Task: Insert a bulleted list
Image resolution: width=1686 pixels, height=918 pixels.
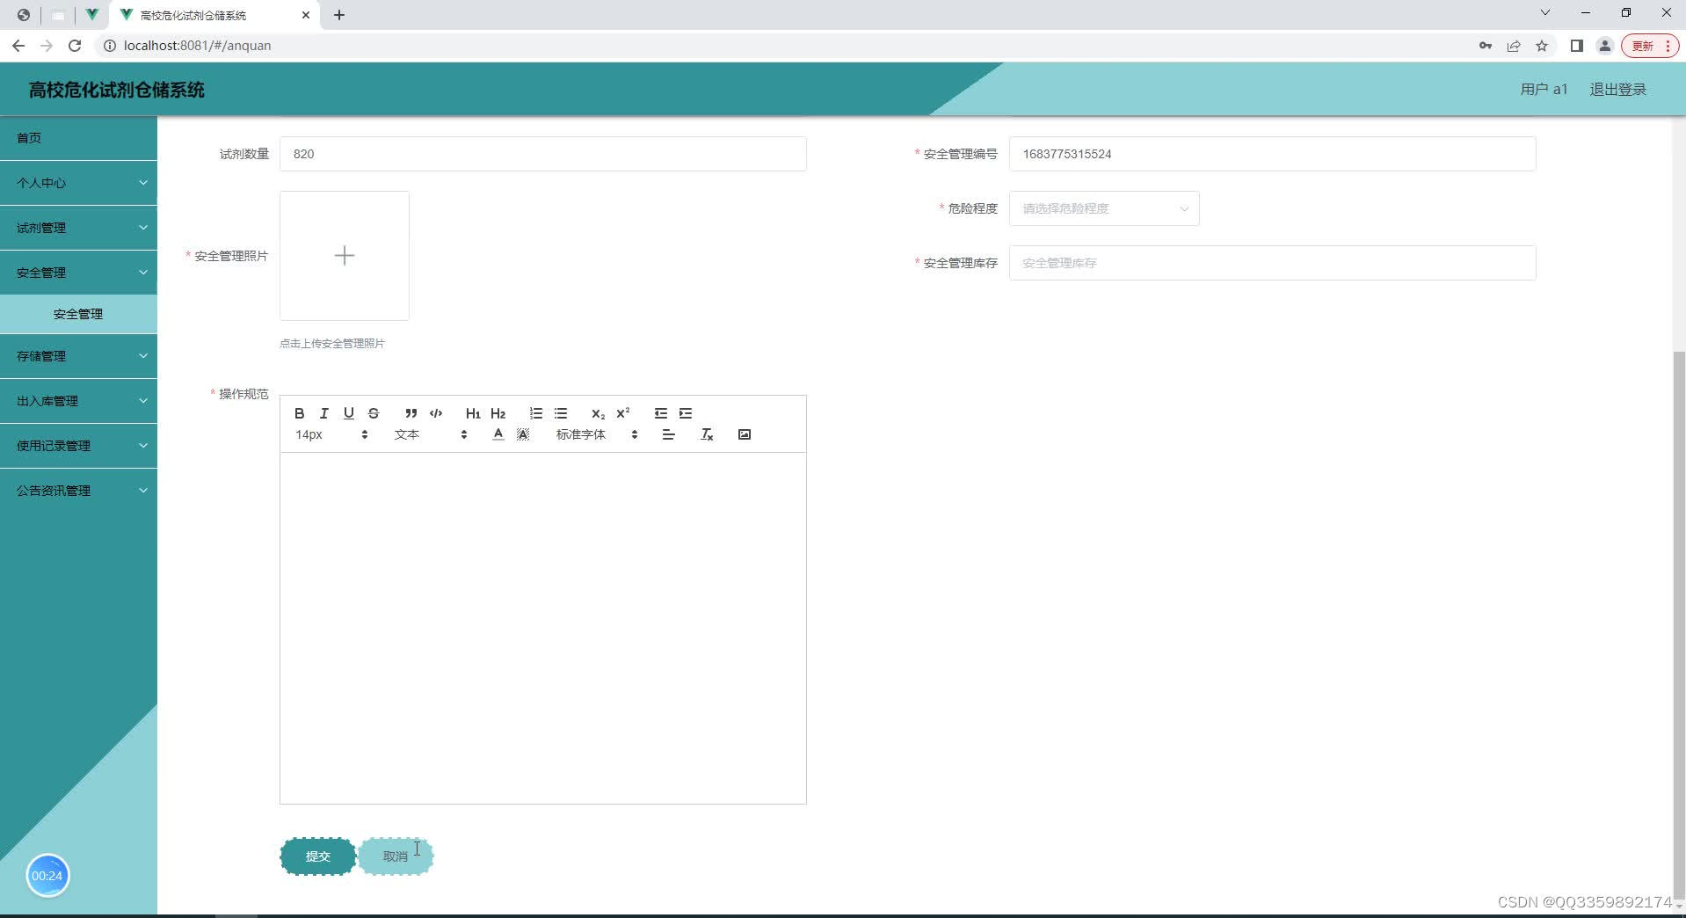Action: click(x=561, y=413)
